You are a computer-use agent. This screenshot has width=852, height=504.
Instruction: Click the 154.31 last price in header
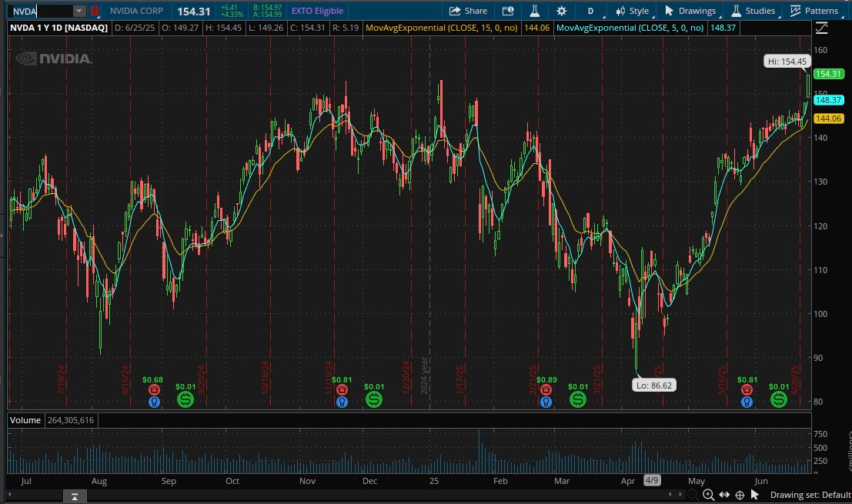(x=193, y=12)
